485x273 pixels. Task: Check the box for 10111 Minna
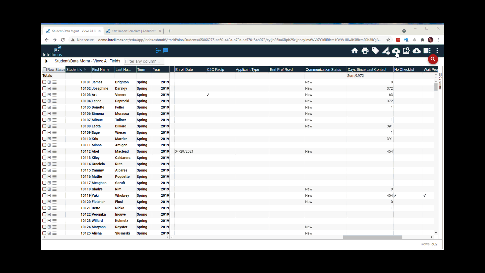(44, 145)
